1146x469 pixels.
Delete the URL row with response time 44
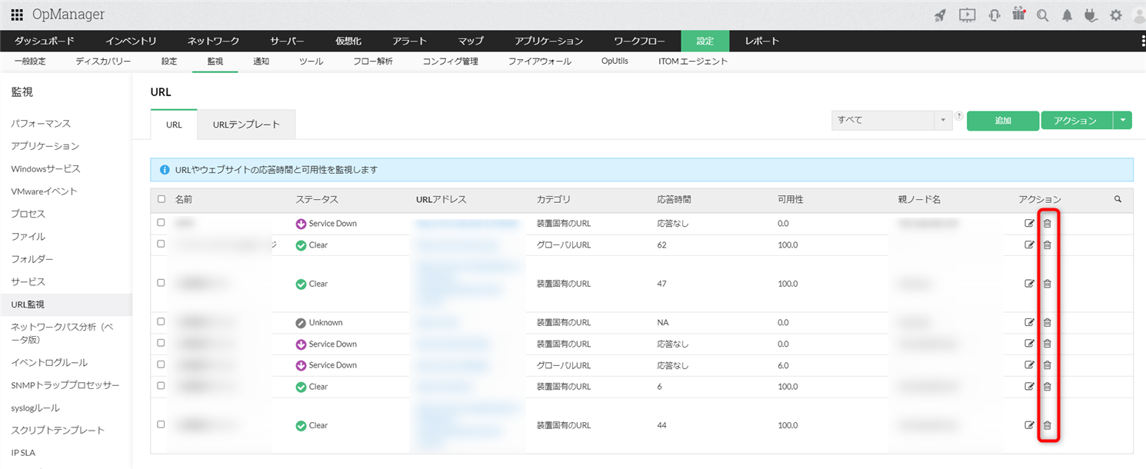(x=1047, y=425)
